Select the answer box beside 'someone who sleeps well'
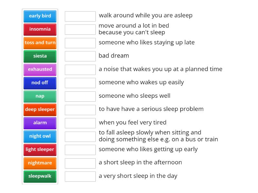Image resolution: width=258 pixels, height=193 pixels. point(80,96)
